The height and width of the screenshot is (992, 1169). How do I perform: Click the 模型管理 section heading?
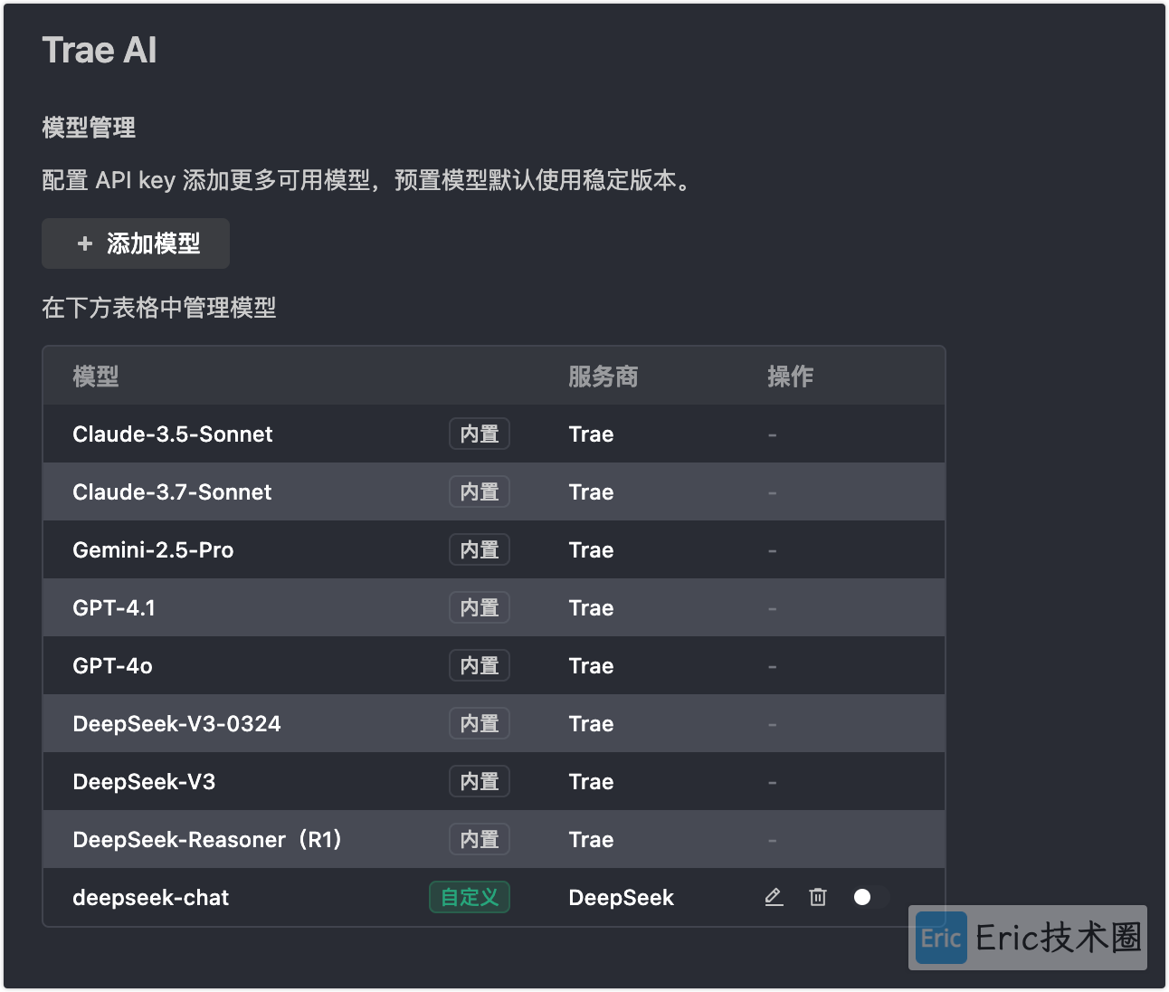click(89, 128)
